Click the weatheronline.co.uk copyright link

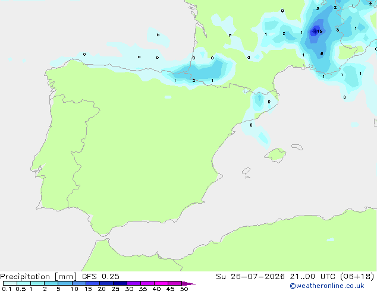[327, 286]
